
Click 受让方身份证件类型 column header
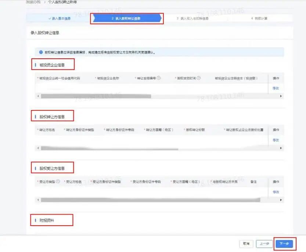(x=106, y=182)
